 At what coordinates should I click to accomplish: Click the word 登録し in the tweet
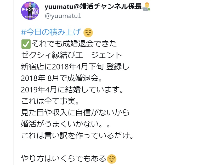pyautogui.click(x=118, y=67)
